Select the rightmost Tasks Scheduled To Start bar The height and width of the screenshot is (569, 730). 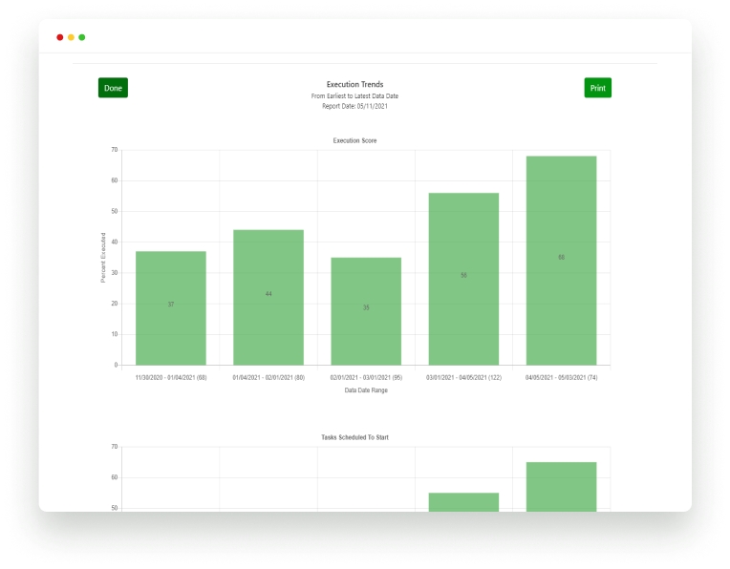coord(561,487)
